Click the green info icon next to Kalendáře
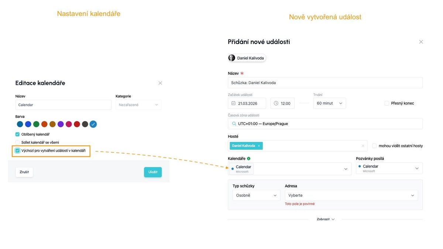 tap(248, 159)
